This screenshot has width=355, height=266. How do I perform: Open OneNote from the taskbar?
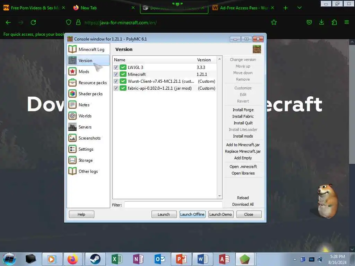(x=138, y=259)
